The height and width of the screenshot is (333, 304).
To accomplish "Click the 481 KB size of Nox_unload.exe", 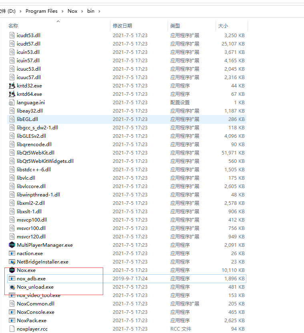I will tap(236, 287).
